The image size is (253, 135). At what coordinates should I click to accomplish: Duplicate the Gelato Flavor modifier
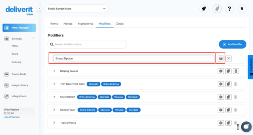pos(228,110)
